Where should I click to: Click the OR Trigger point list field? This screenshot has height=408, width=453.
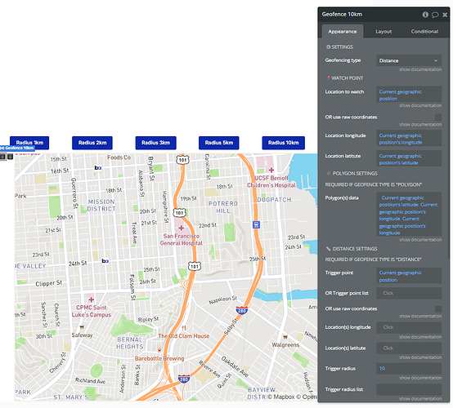tap(409, 293)
